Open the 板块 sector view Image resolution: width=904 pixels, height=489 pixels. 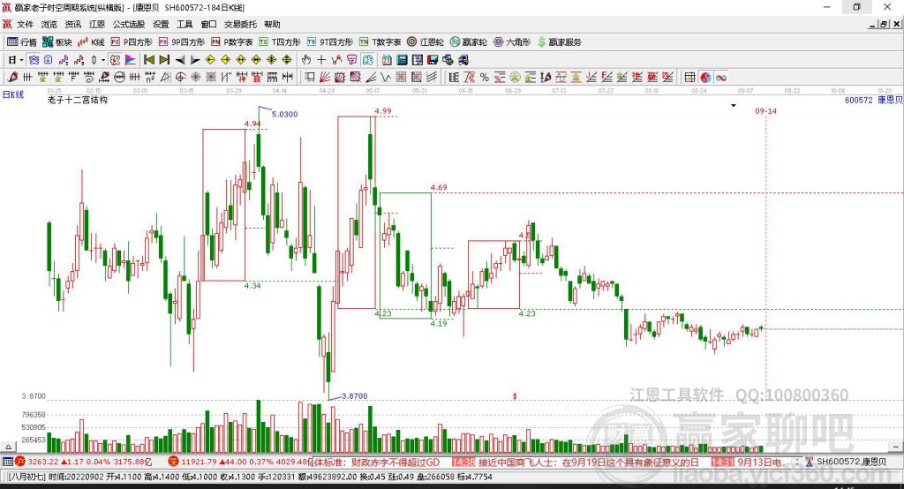[56, 42]
